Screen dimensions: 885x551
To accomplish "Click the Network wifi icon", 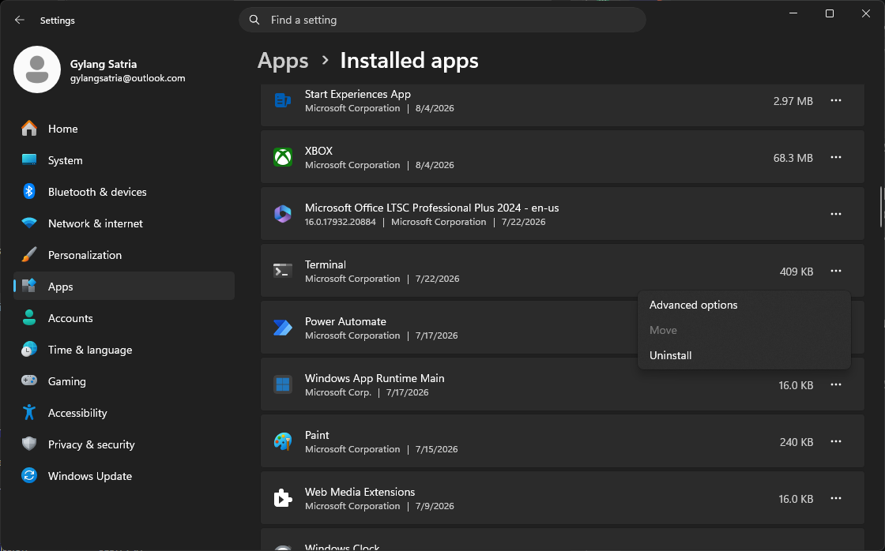I will 29,223.
